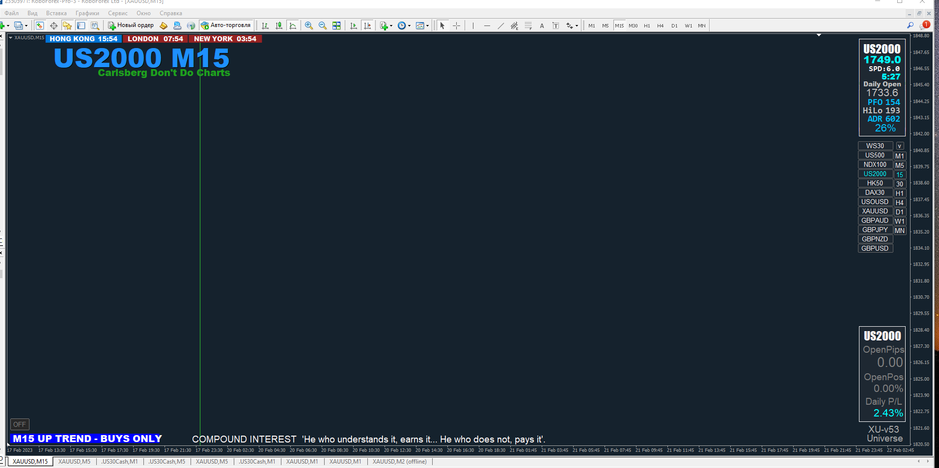Click the cloud account toolbar icon
The image size is (939, 468).
pyautogui.click(x=177, y=26)
